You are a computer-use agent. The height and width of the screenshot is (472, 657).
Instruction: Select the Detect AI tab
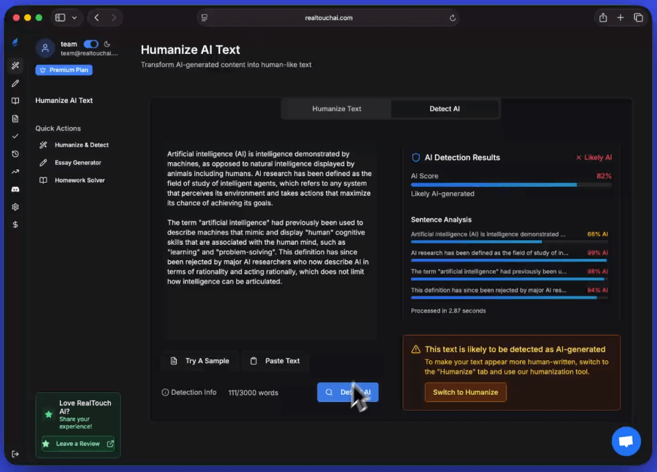click(445, 109)
